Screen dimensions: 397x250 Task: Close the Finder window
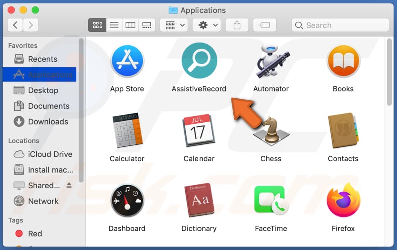coord(11,10)
